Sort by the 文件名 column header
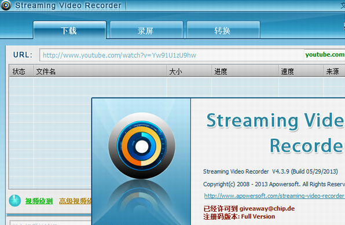 100,71
